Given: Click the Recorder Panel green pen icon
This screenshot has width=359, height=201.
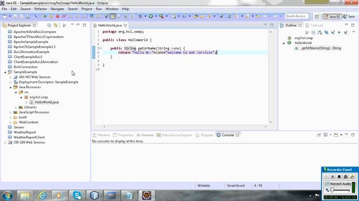Looking at the screenshot, I should click(x=352, y=176).
